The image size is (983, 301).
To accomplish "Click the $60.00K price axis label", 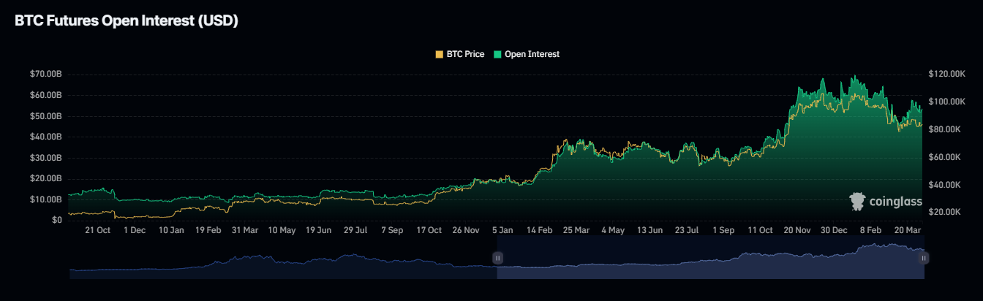I will click(944, 157).
